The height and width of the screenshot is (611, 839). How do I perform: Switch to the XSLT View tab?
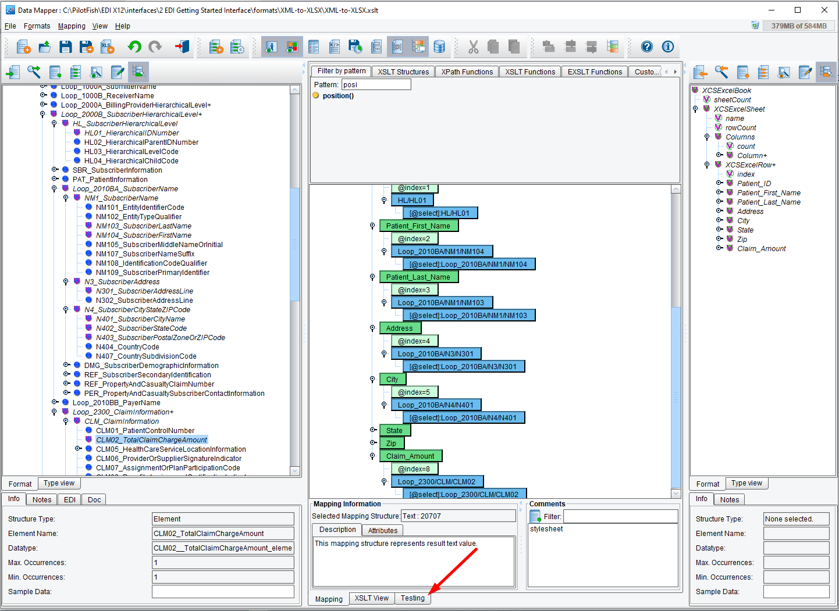(x=372, y=598)
